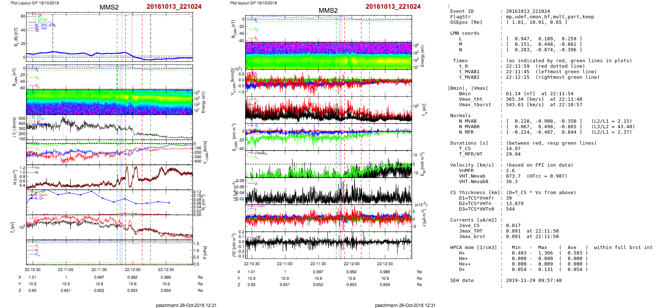Image resolution: width=662 pixels, height=308 pixels.
Task: Click the '(HTcc = 0.987)' annotation
Action: (547, 176)
